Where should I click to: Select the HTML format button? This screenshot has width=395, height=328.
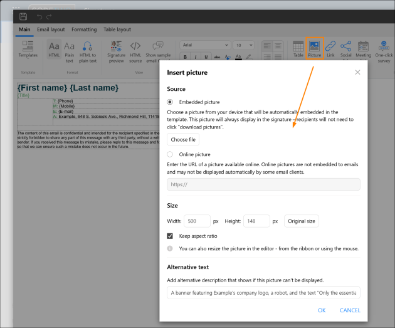[x=54, y=50]
